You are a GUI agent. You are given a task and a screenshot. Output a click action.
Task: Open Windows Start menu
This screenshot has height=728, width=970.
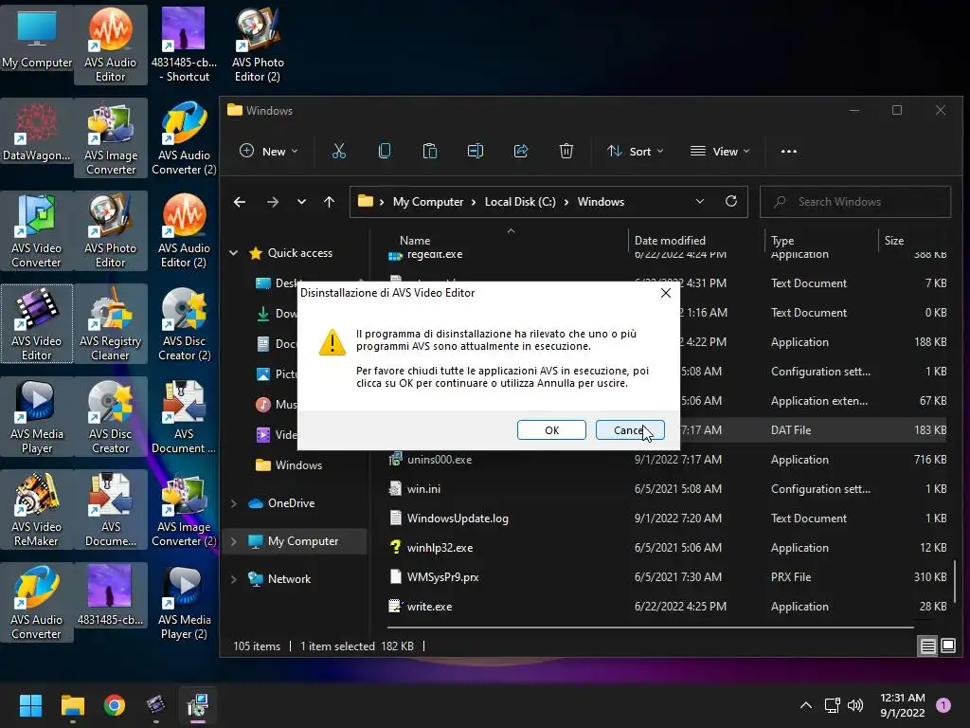pos(30,705)
